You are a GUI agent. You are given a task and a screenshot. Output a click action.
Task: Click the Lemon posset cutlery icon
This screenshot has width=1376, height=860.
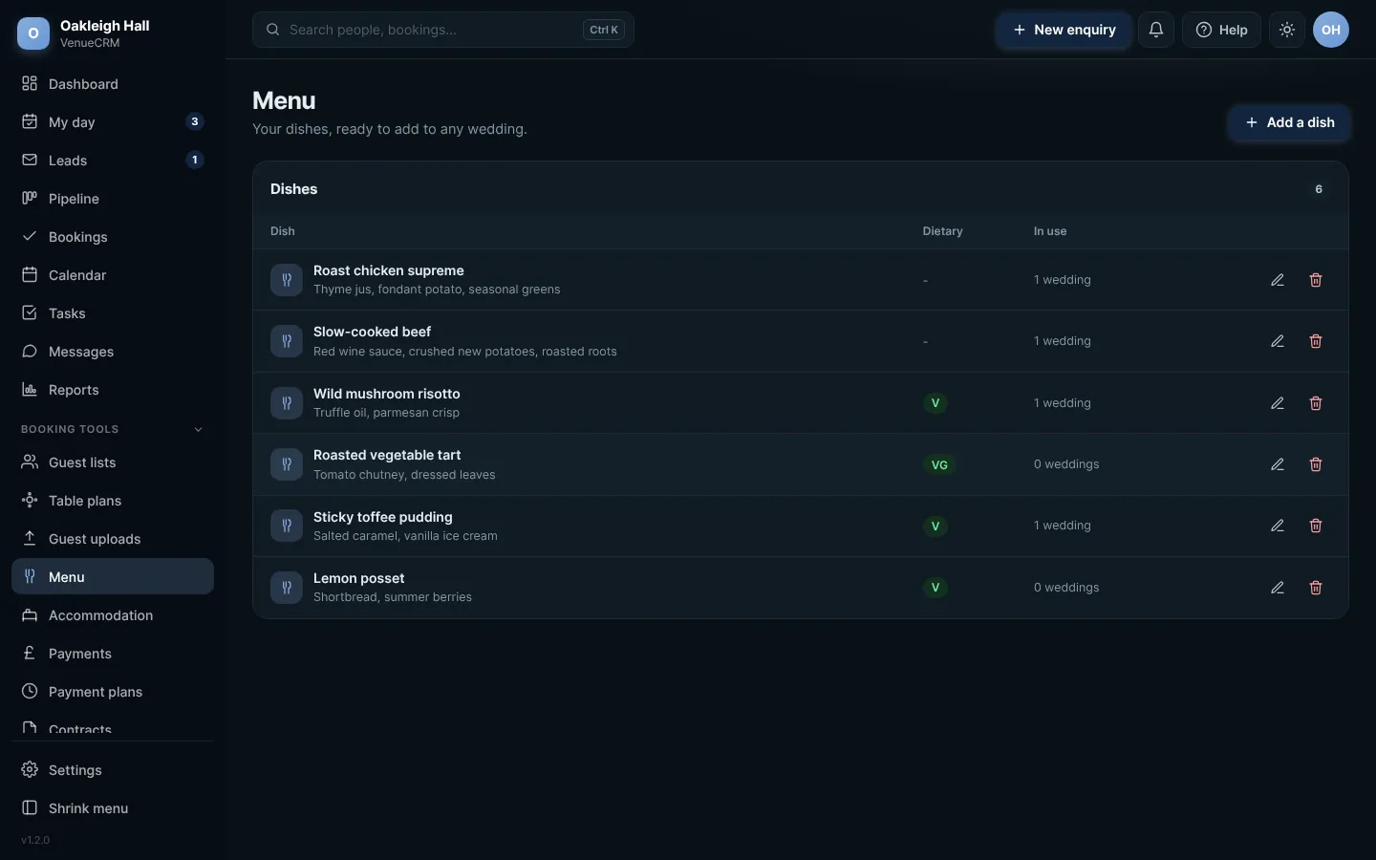click(x=287, y=588)
